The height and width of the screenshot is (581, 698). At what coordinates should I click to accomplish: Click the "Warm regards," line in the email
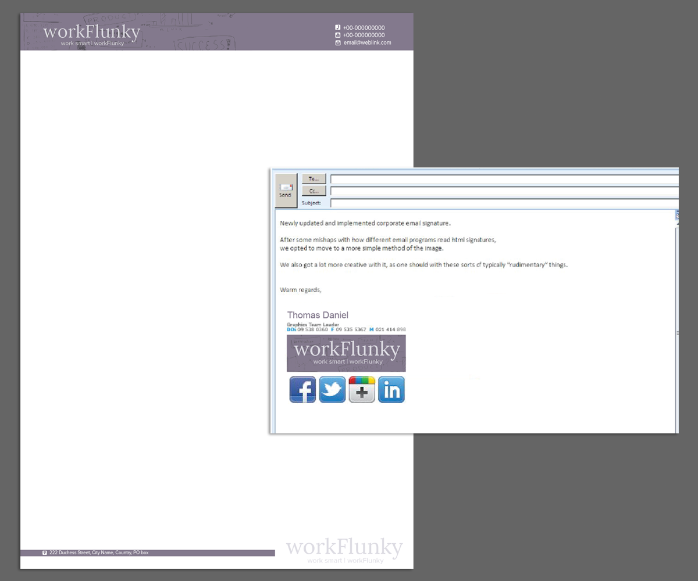tap(301, 290)
